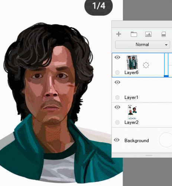Clear layer using the eraser icon
Image resolution: width=172 pixels, height=186 pixels.
(x=163, y=34)
